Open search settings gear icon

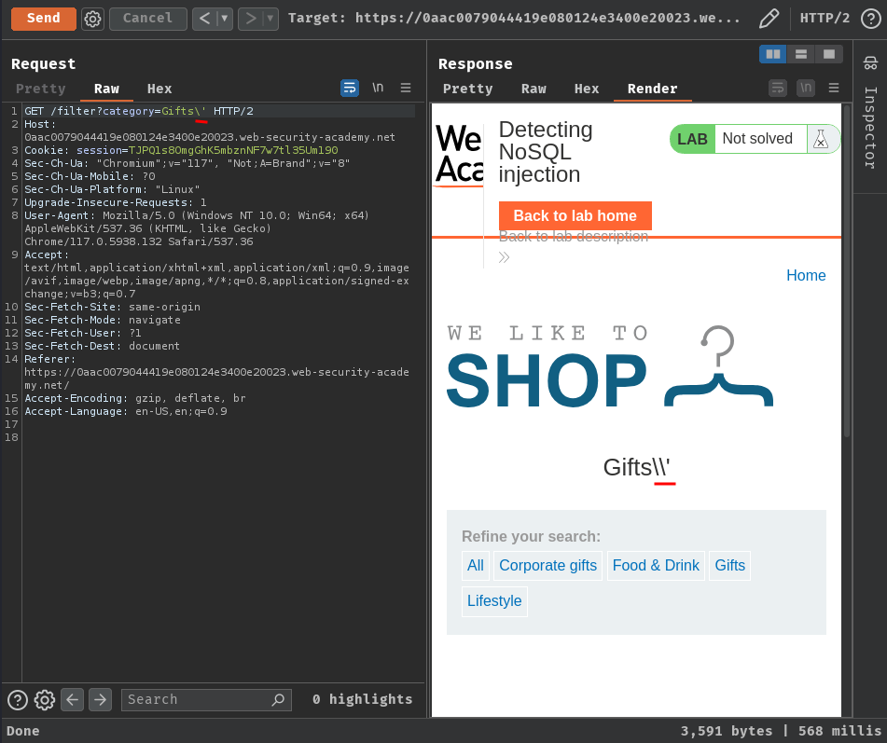click(x=45, y=700)
